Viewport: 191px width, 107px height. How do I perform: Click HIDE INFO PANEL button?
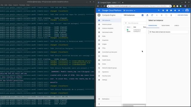tap(183, 15)
